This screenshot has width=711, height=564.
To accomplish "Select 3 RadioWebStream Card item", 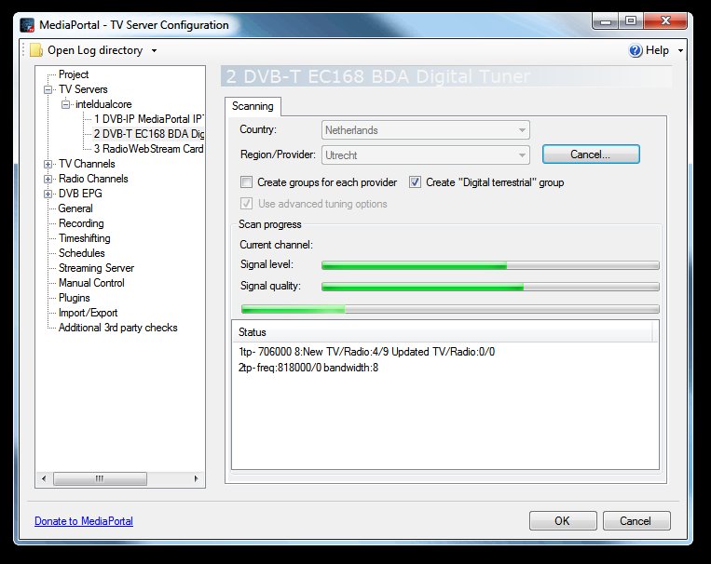I will (149, 149).
